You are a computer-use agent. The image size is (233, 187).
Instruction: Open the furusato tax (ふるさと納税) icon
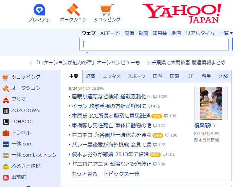[x=6, y=167]
